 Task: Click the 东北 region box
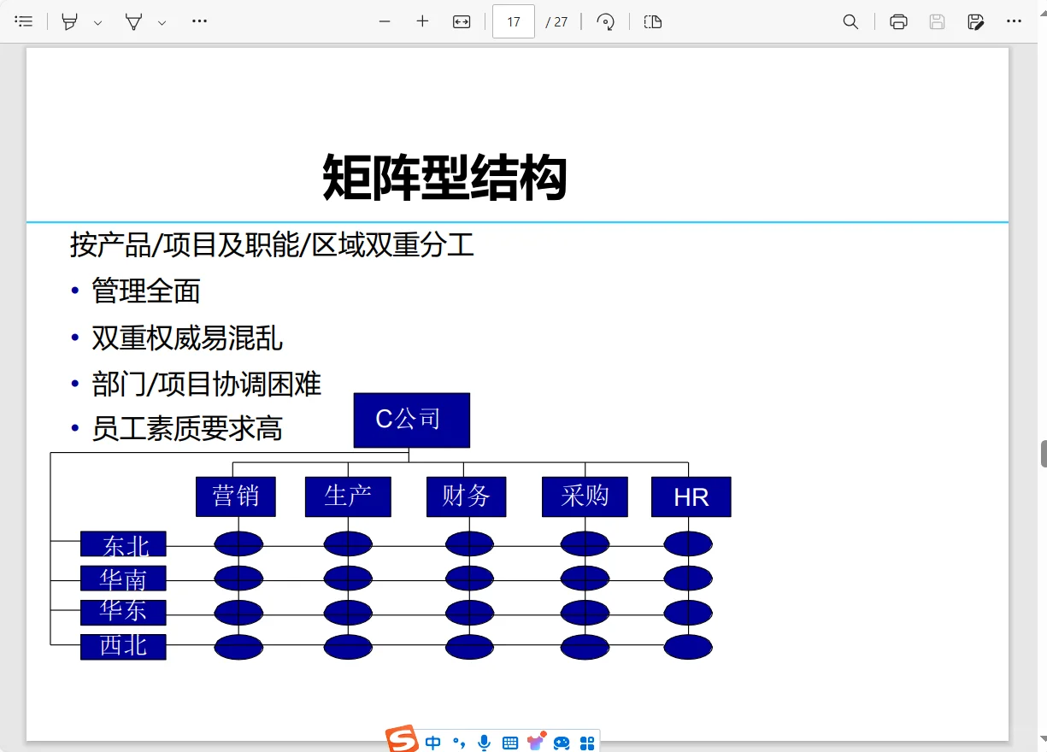[123, 543]
